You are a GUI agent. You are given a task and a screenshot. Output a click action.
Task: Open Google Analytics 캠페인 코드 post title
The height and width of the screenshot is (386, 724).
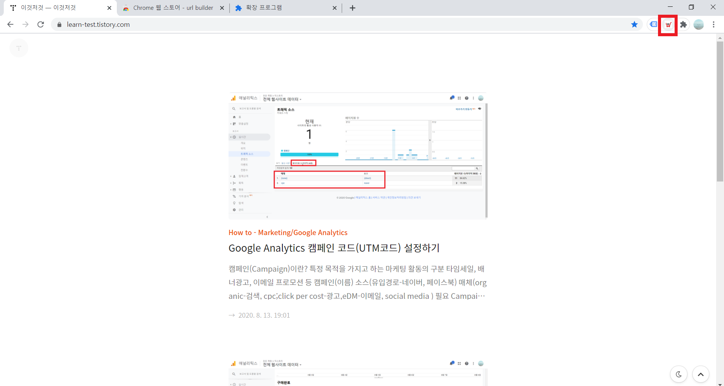334,248
